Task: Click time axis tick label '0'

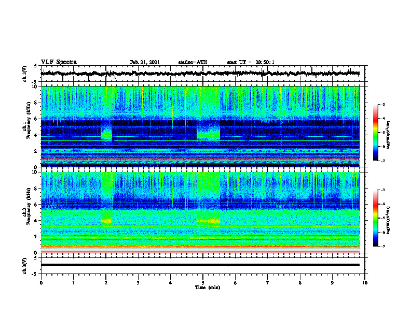Action: coord(41,283)
